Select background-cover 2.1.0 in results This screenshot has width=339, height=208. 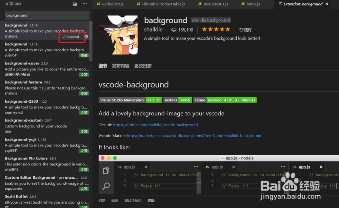point(45,69)
